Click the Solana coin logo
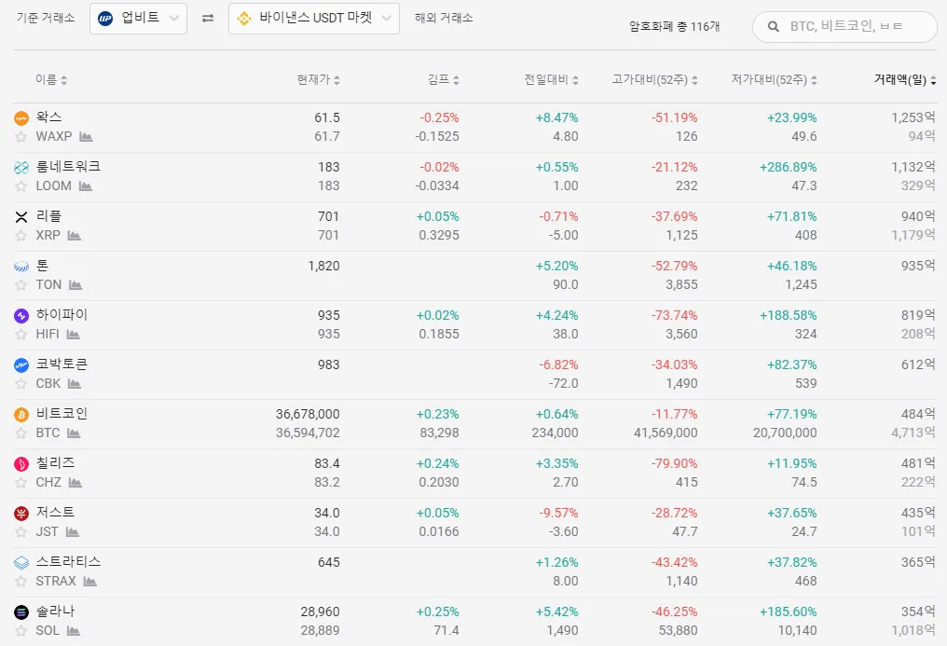The height and width of the screenshot is (646, 947). tap(21, 612)
